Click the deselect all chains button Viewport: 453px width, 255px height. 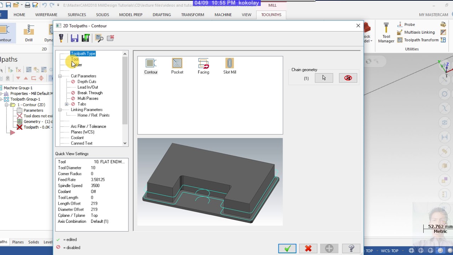pyautogui.click(x=348, y=78)
